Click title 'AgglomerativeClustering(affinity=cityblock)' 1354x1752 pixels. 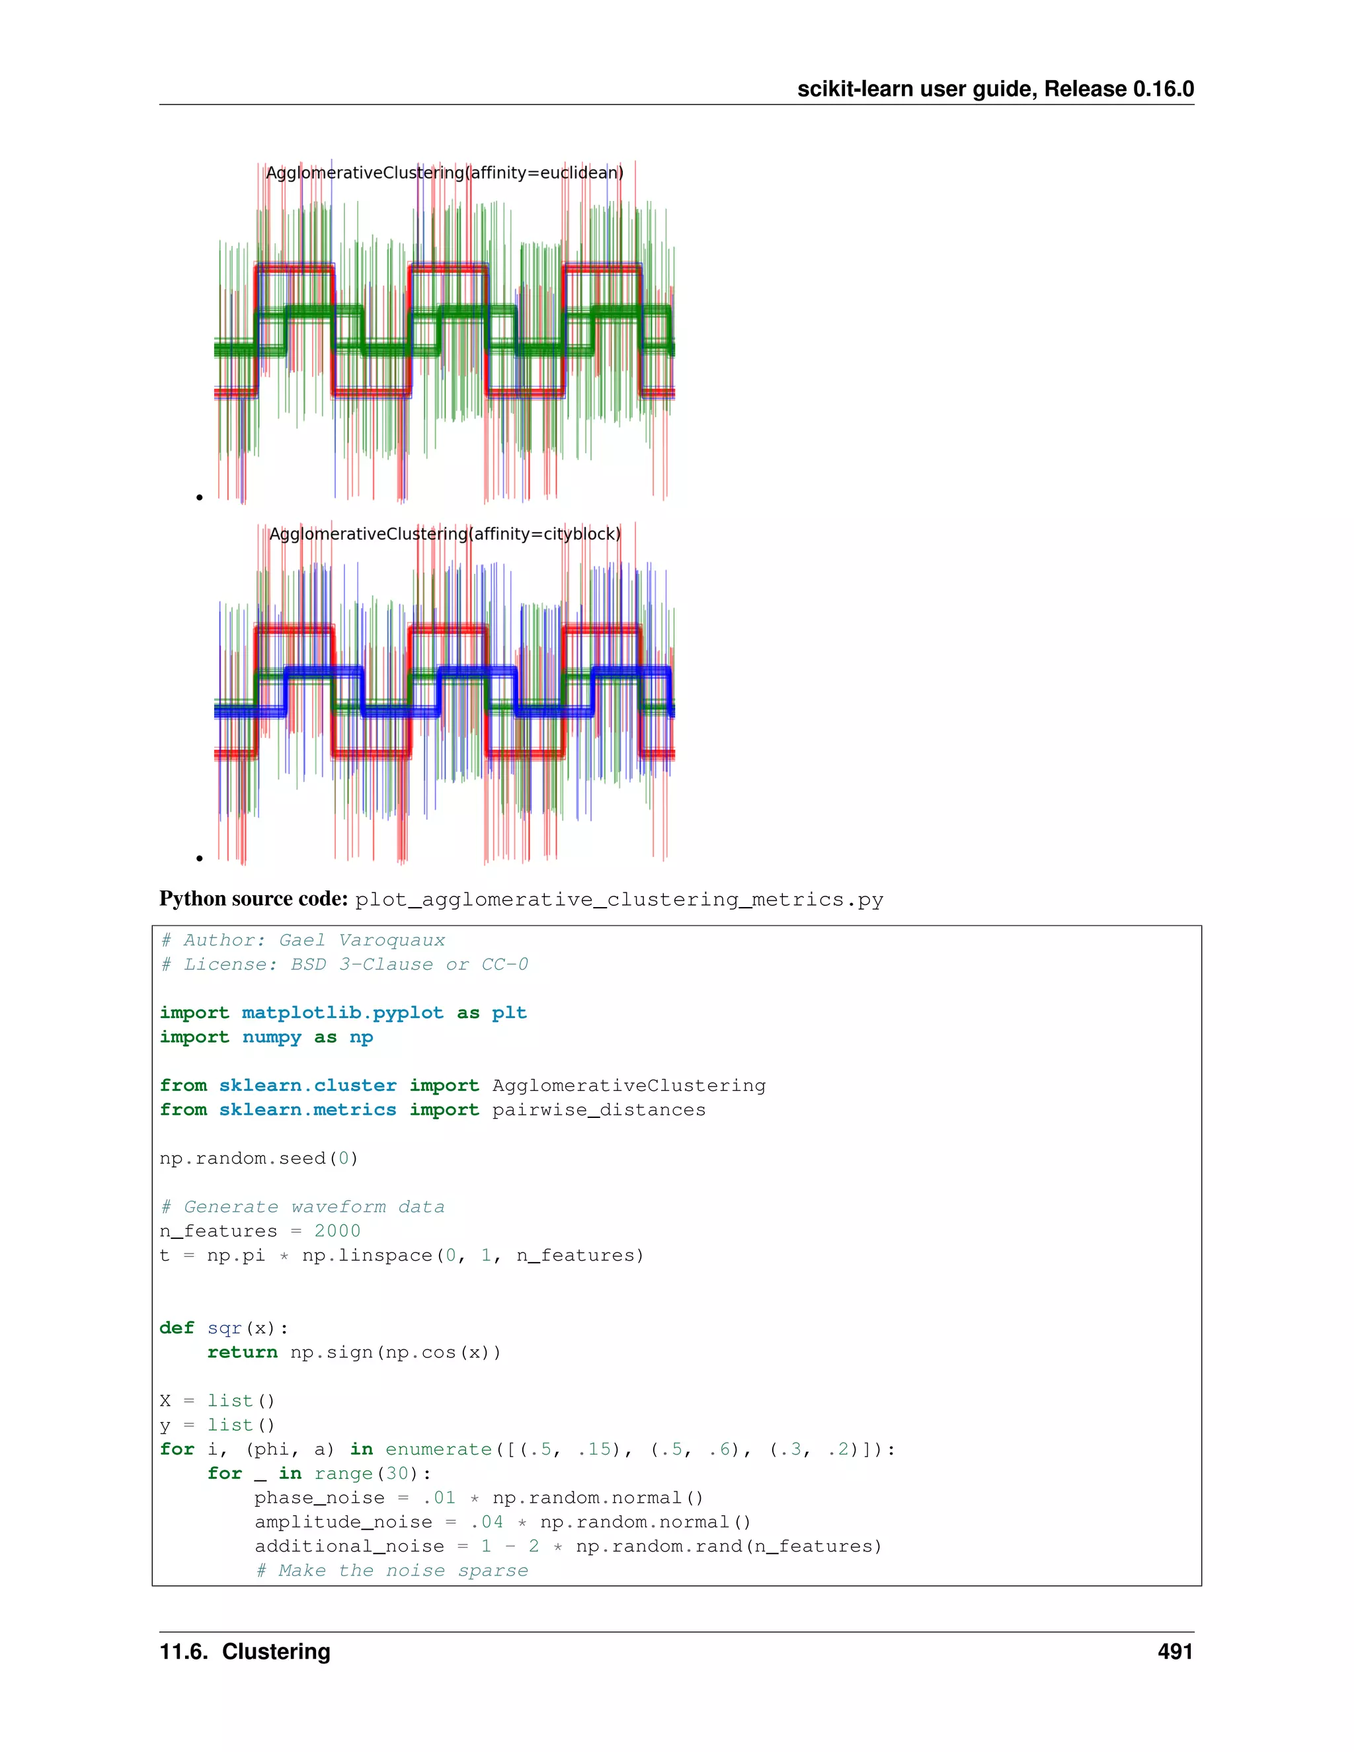click(444, 534)
